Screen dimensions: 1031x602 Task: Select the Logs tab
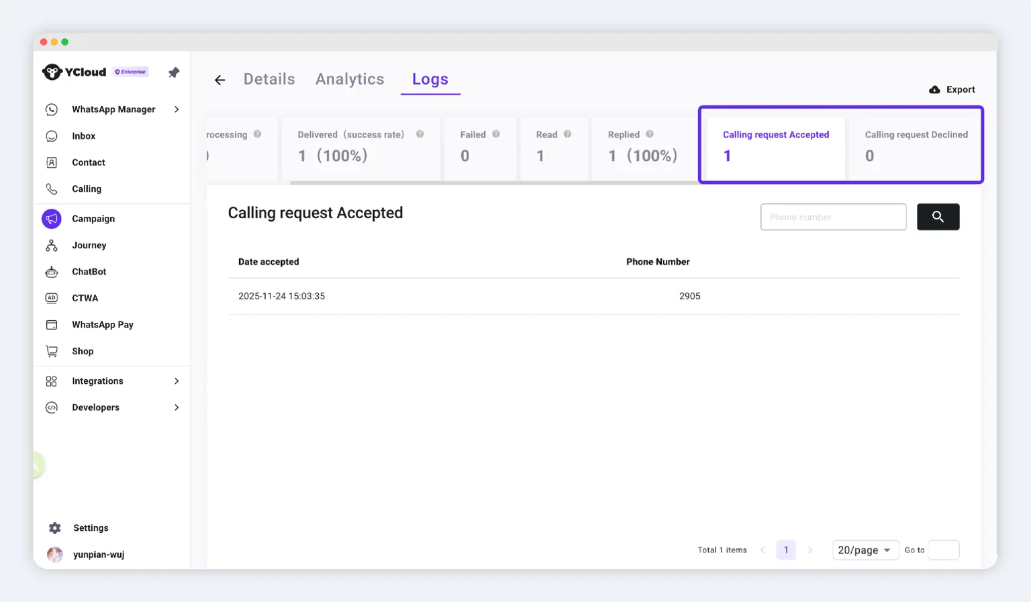(x=430, y=79)
